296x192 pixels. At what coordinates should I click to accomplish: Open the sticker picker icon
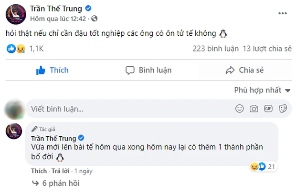tap(283, 109)
